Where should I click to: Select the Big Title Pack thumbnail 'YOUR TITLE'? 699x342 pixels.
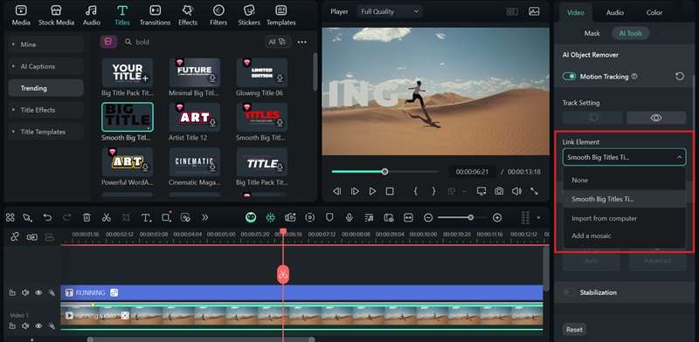(128, 72)
